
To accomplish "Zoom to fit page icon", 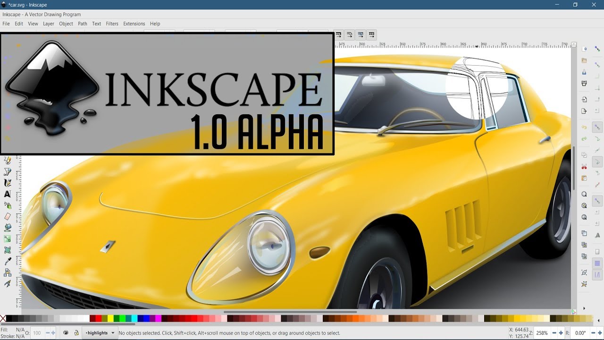I will [x=584, y=217].
